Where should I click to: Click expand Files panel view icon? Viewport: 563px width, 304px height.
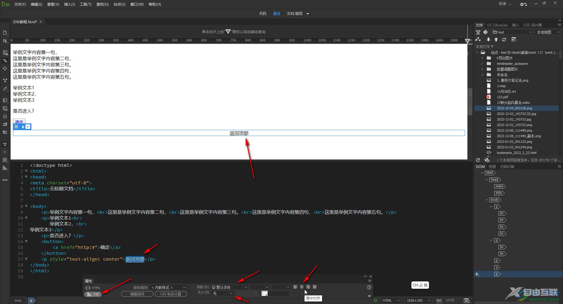click(x=513, y=39)
